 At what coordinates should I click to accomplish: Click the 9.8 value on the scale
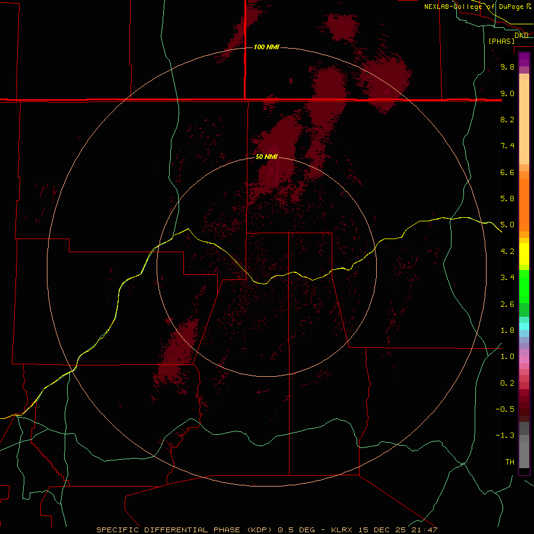coord(507,66)
